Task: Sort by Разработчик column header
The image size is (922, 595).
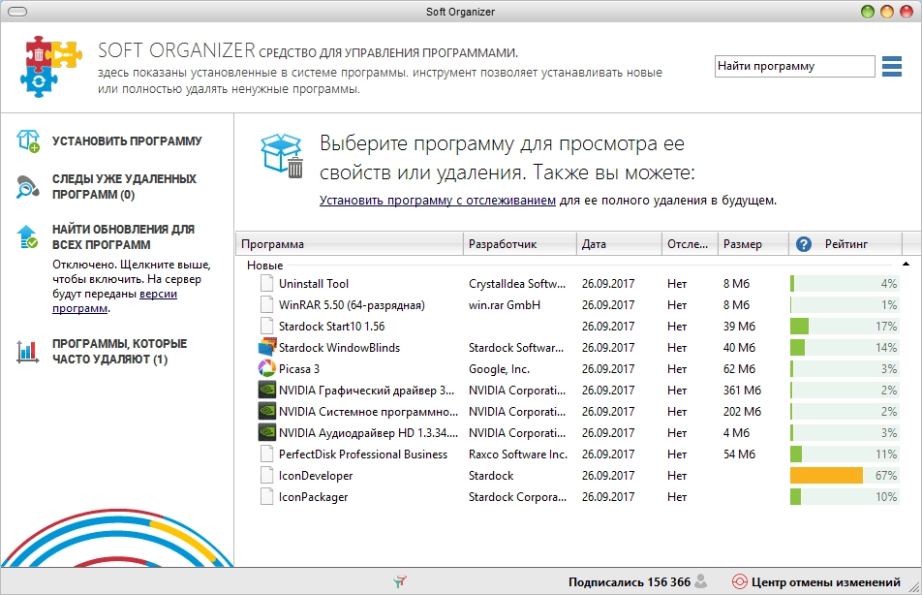Action: pos(520,243)
